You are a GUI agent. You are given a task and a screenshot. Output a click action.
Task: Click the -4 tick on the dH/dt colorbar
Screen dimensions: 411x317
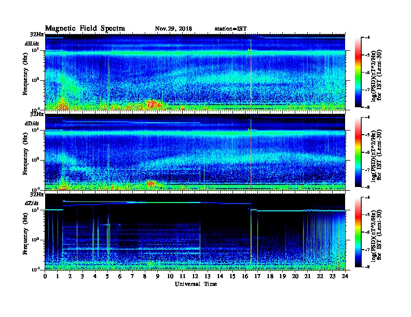coord(368,38)
